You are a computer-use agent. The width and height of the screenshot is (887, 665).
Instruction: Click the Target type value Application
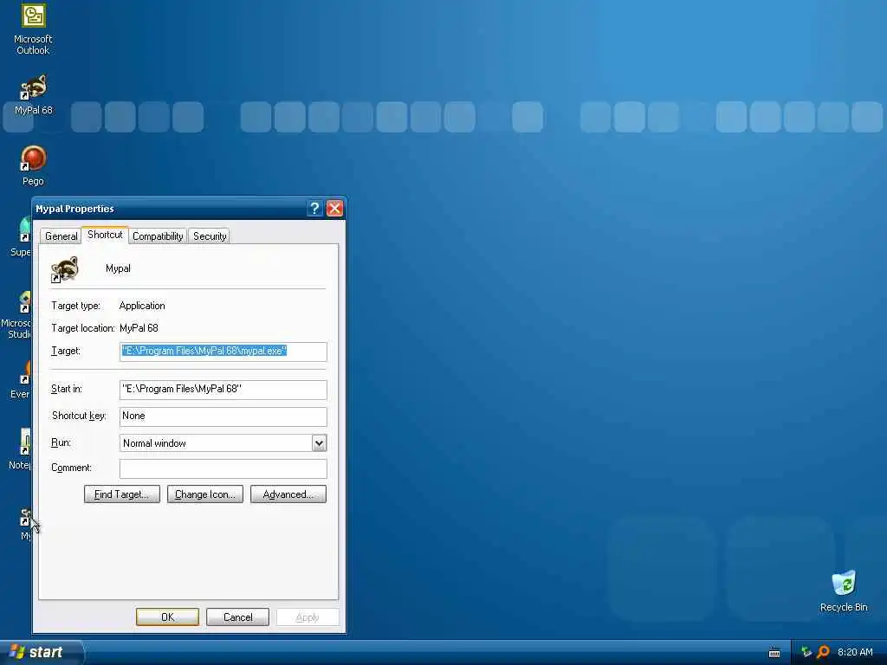(142, 306)
